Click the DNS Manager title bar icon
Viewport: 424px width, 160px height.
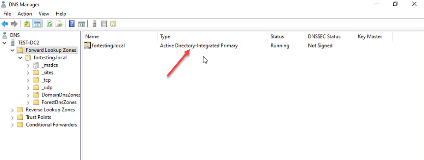(x=4, y=4)
